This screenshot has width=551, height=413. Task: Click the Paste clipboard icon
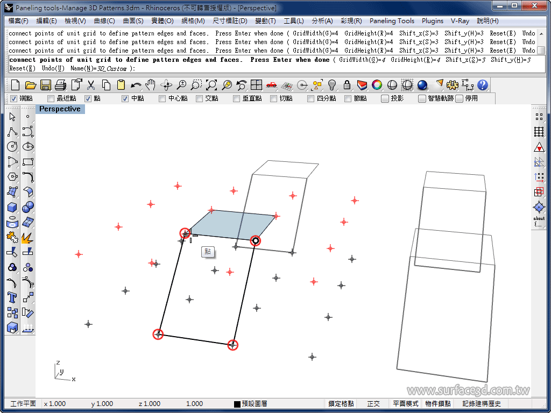click(x=121, y=85)
